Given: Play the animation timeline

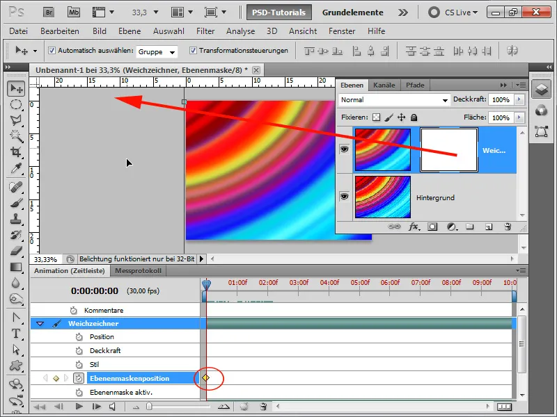Looking at the screenshot, I should click(79, 407).
